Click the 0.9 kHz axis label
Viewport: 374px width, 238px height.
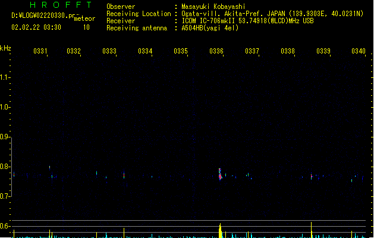4,137
